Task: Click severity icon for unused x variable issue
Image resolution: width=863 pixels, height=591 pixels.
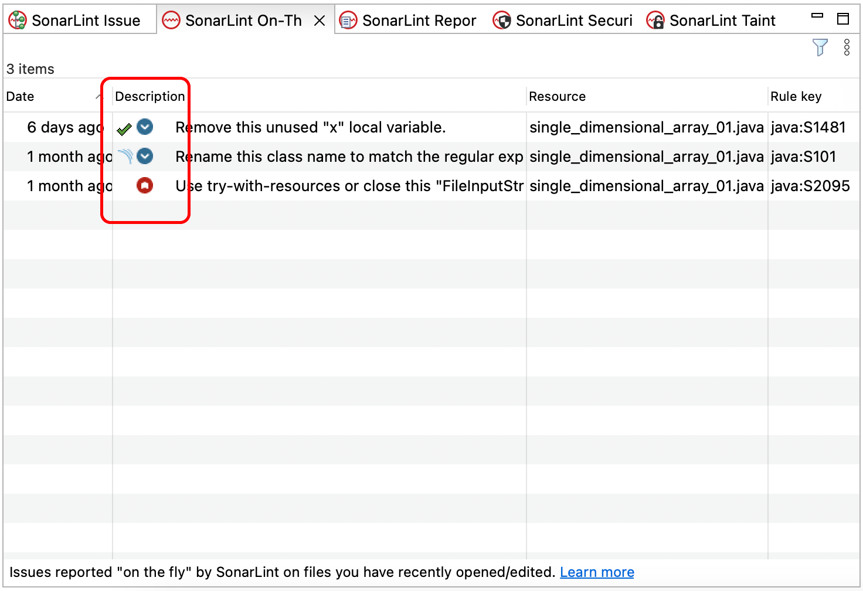Action: pyautogui.click(x=145, y=126)
